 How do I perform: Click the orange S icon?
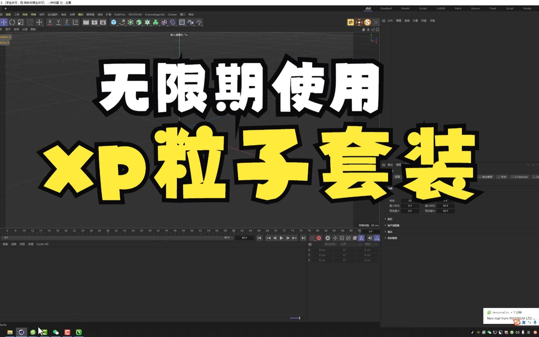(367, 22)
